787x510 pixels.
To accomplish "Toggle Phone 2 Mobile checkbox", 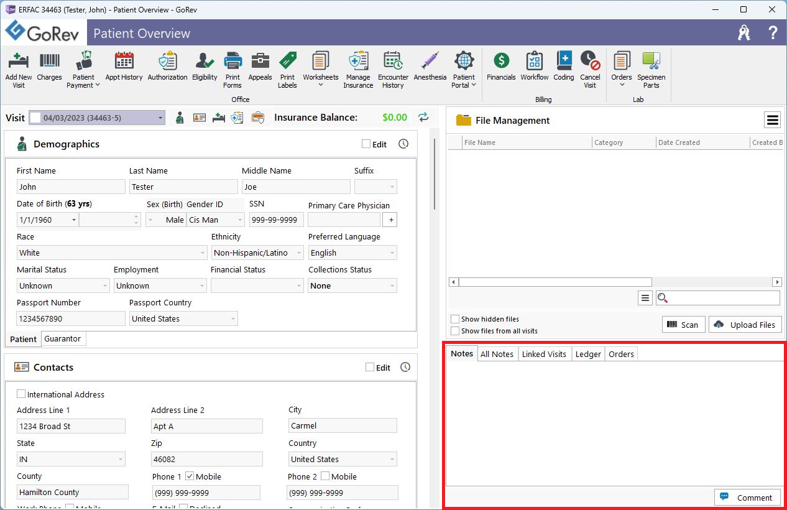I will tap(325, 476).
